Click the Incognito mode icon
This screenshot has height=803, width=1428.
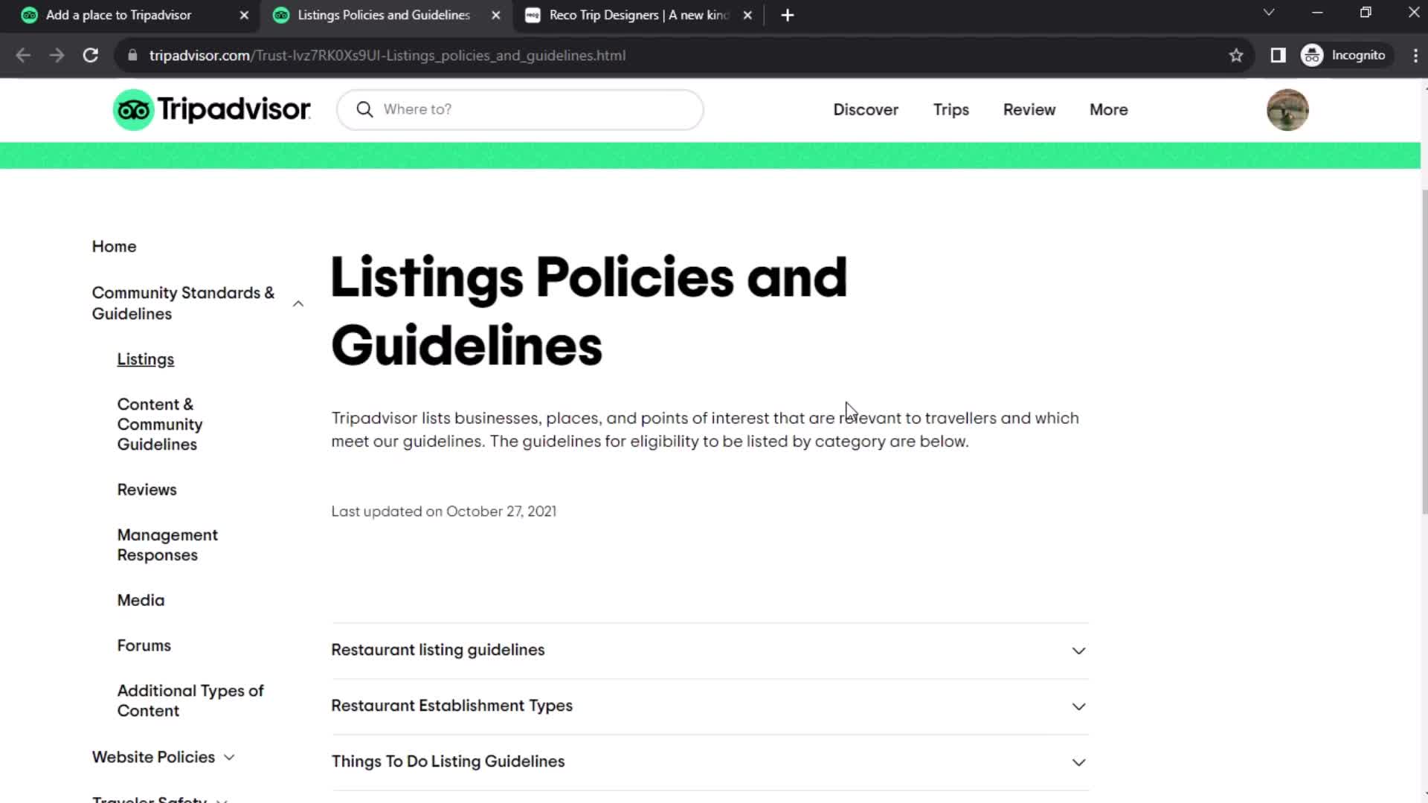pos(1313,54)
